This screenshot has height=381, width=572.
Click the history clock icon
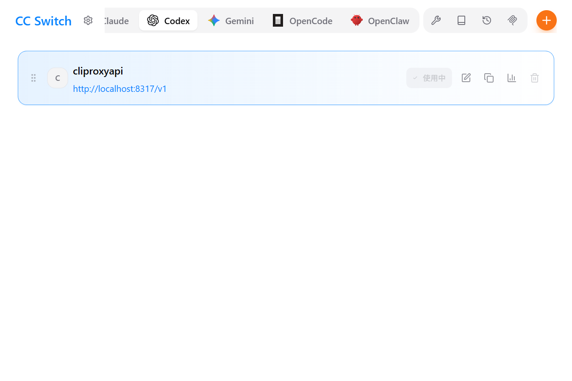[x=487, y=20]
